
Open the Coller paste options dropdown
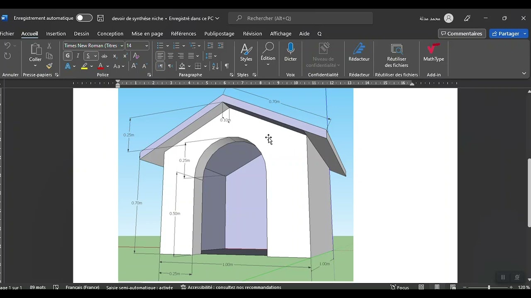(x=35, y=66)
